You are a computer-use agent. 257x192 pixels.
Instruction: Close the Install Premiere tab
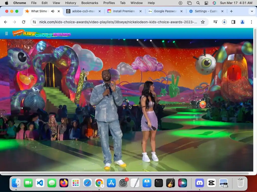click(141, 11)
